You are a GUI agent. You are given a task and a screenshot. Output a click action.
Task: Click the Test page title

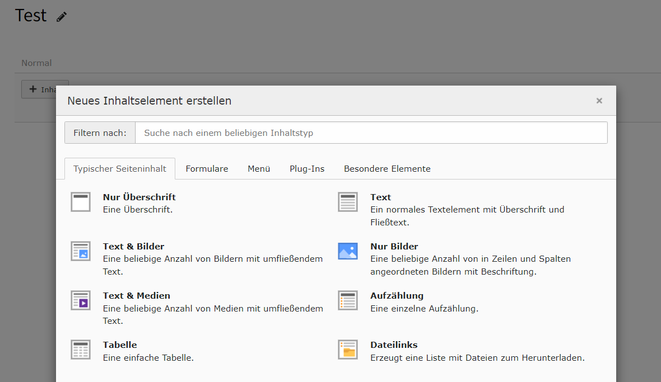(31, 16)
